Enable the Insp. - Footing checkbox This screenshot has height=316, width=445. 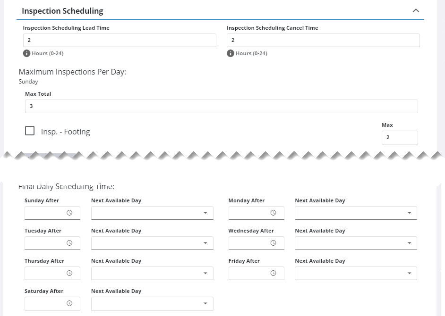pyautogui.click(x=30, y=131)
